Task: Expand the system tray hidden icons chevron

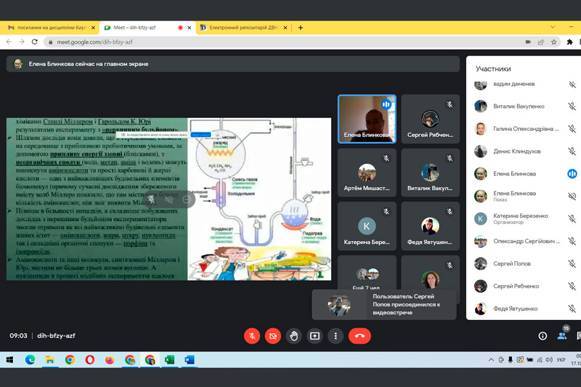Action: pyautogui.click(x=491, y=360)
